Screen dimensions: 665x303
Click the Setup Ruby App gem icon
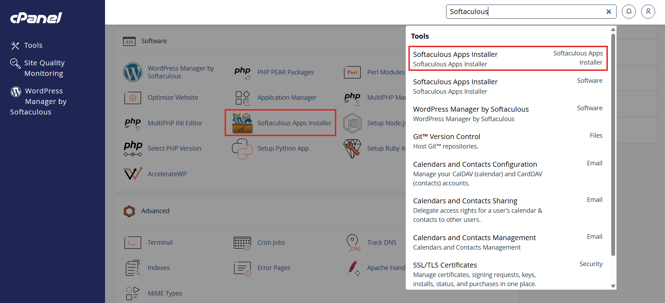click(352, 149)
